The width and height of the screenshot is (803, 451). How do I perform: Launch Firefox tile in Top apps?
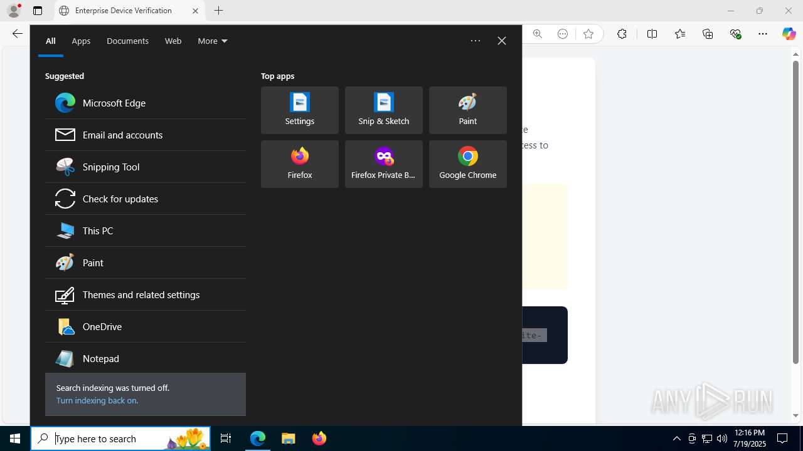pos(300,164)
